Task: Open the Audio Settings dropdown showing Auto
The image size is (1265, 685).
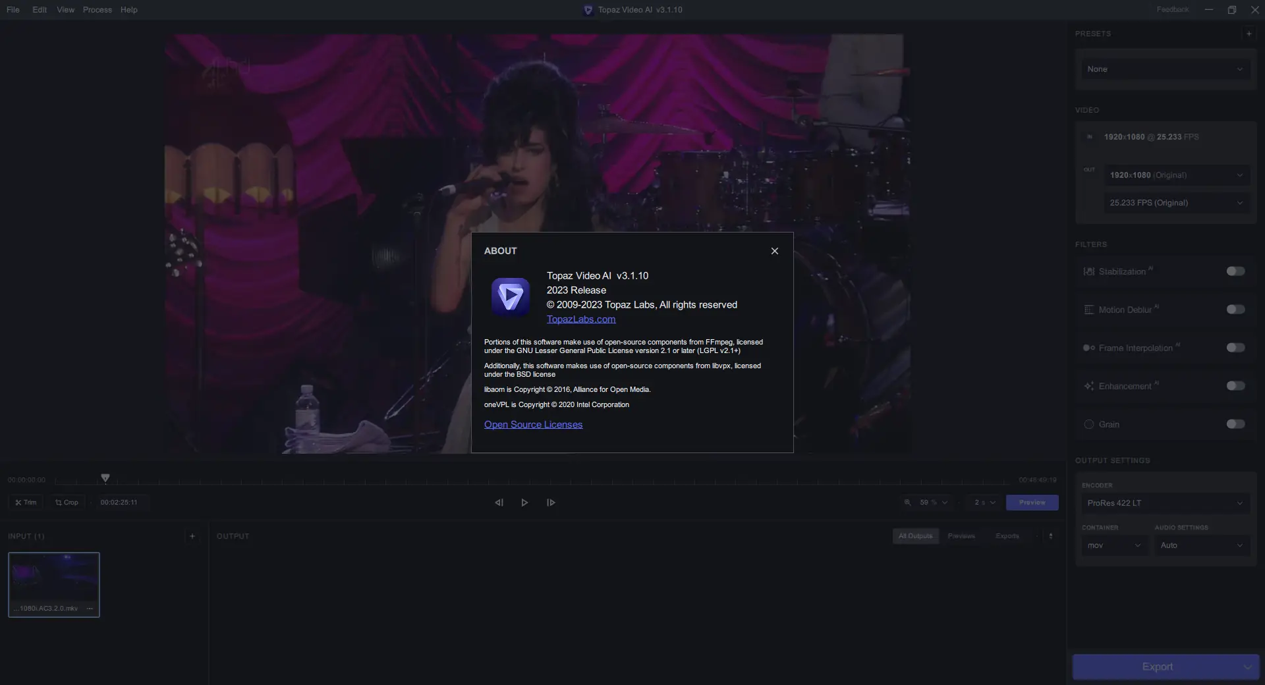Action: coord(1202,545)
